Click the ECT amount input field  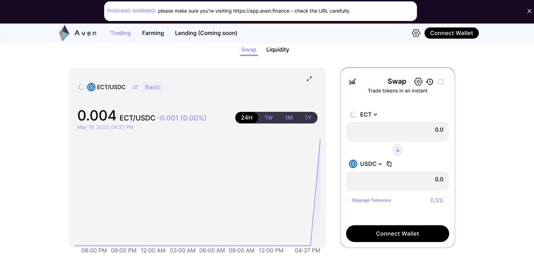pos(397,132)
